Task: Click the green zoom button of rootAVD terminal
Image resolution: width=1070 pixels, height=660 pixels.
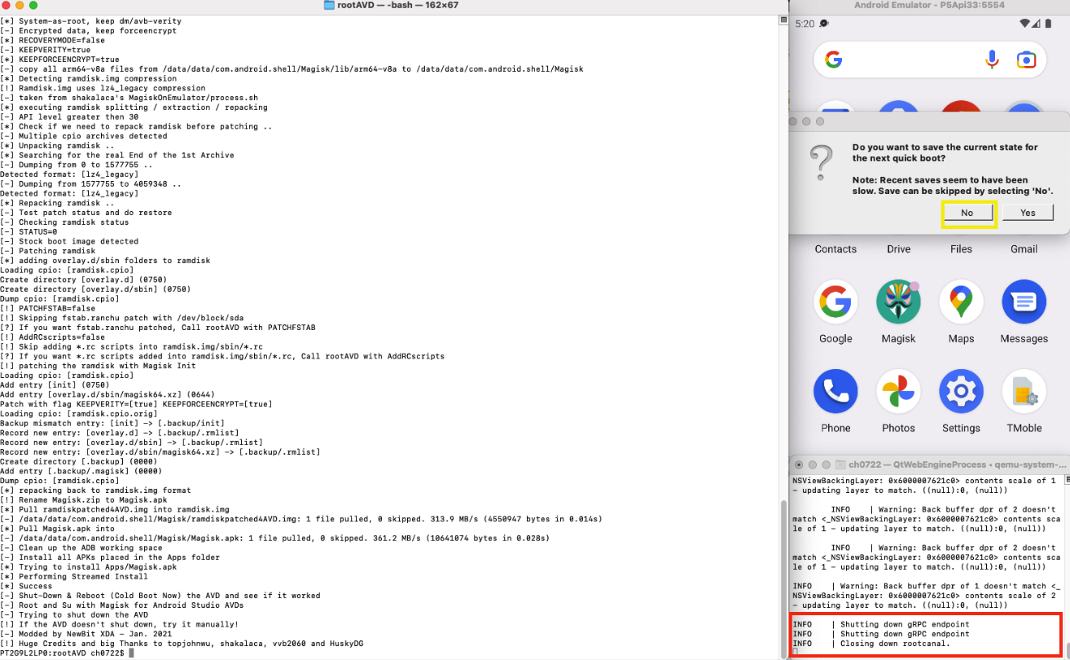Action: tap(33, 6)
